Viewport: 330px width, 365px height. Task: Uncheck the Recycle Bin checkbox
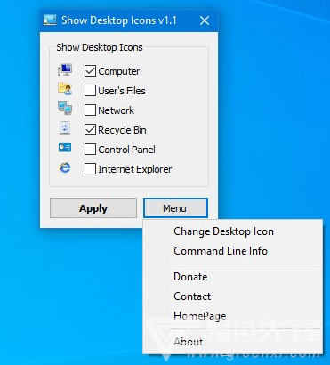tap(90, 130)
